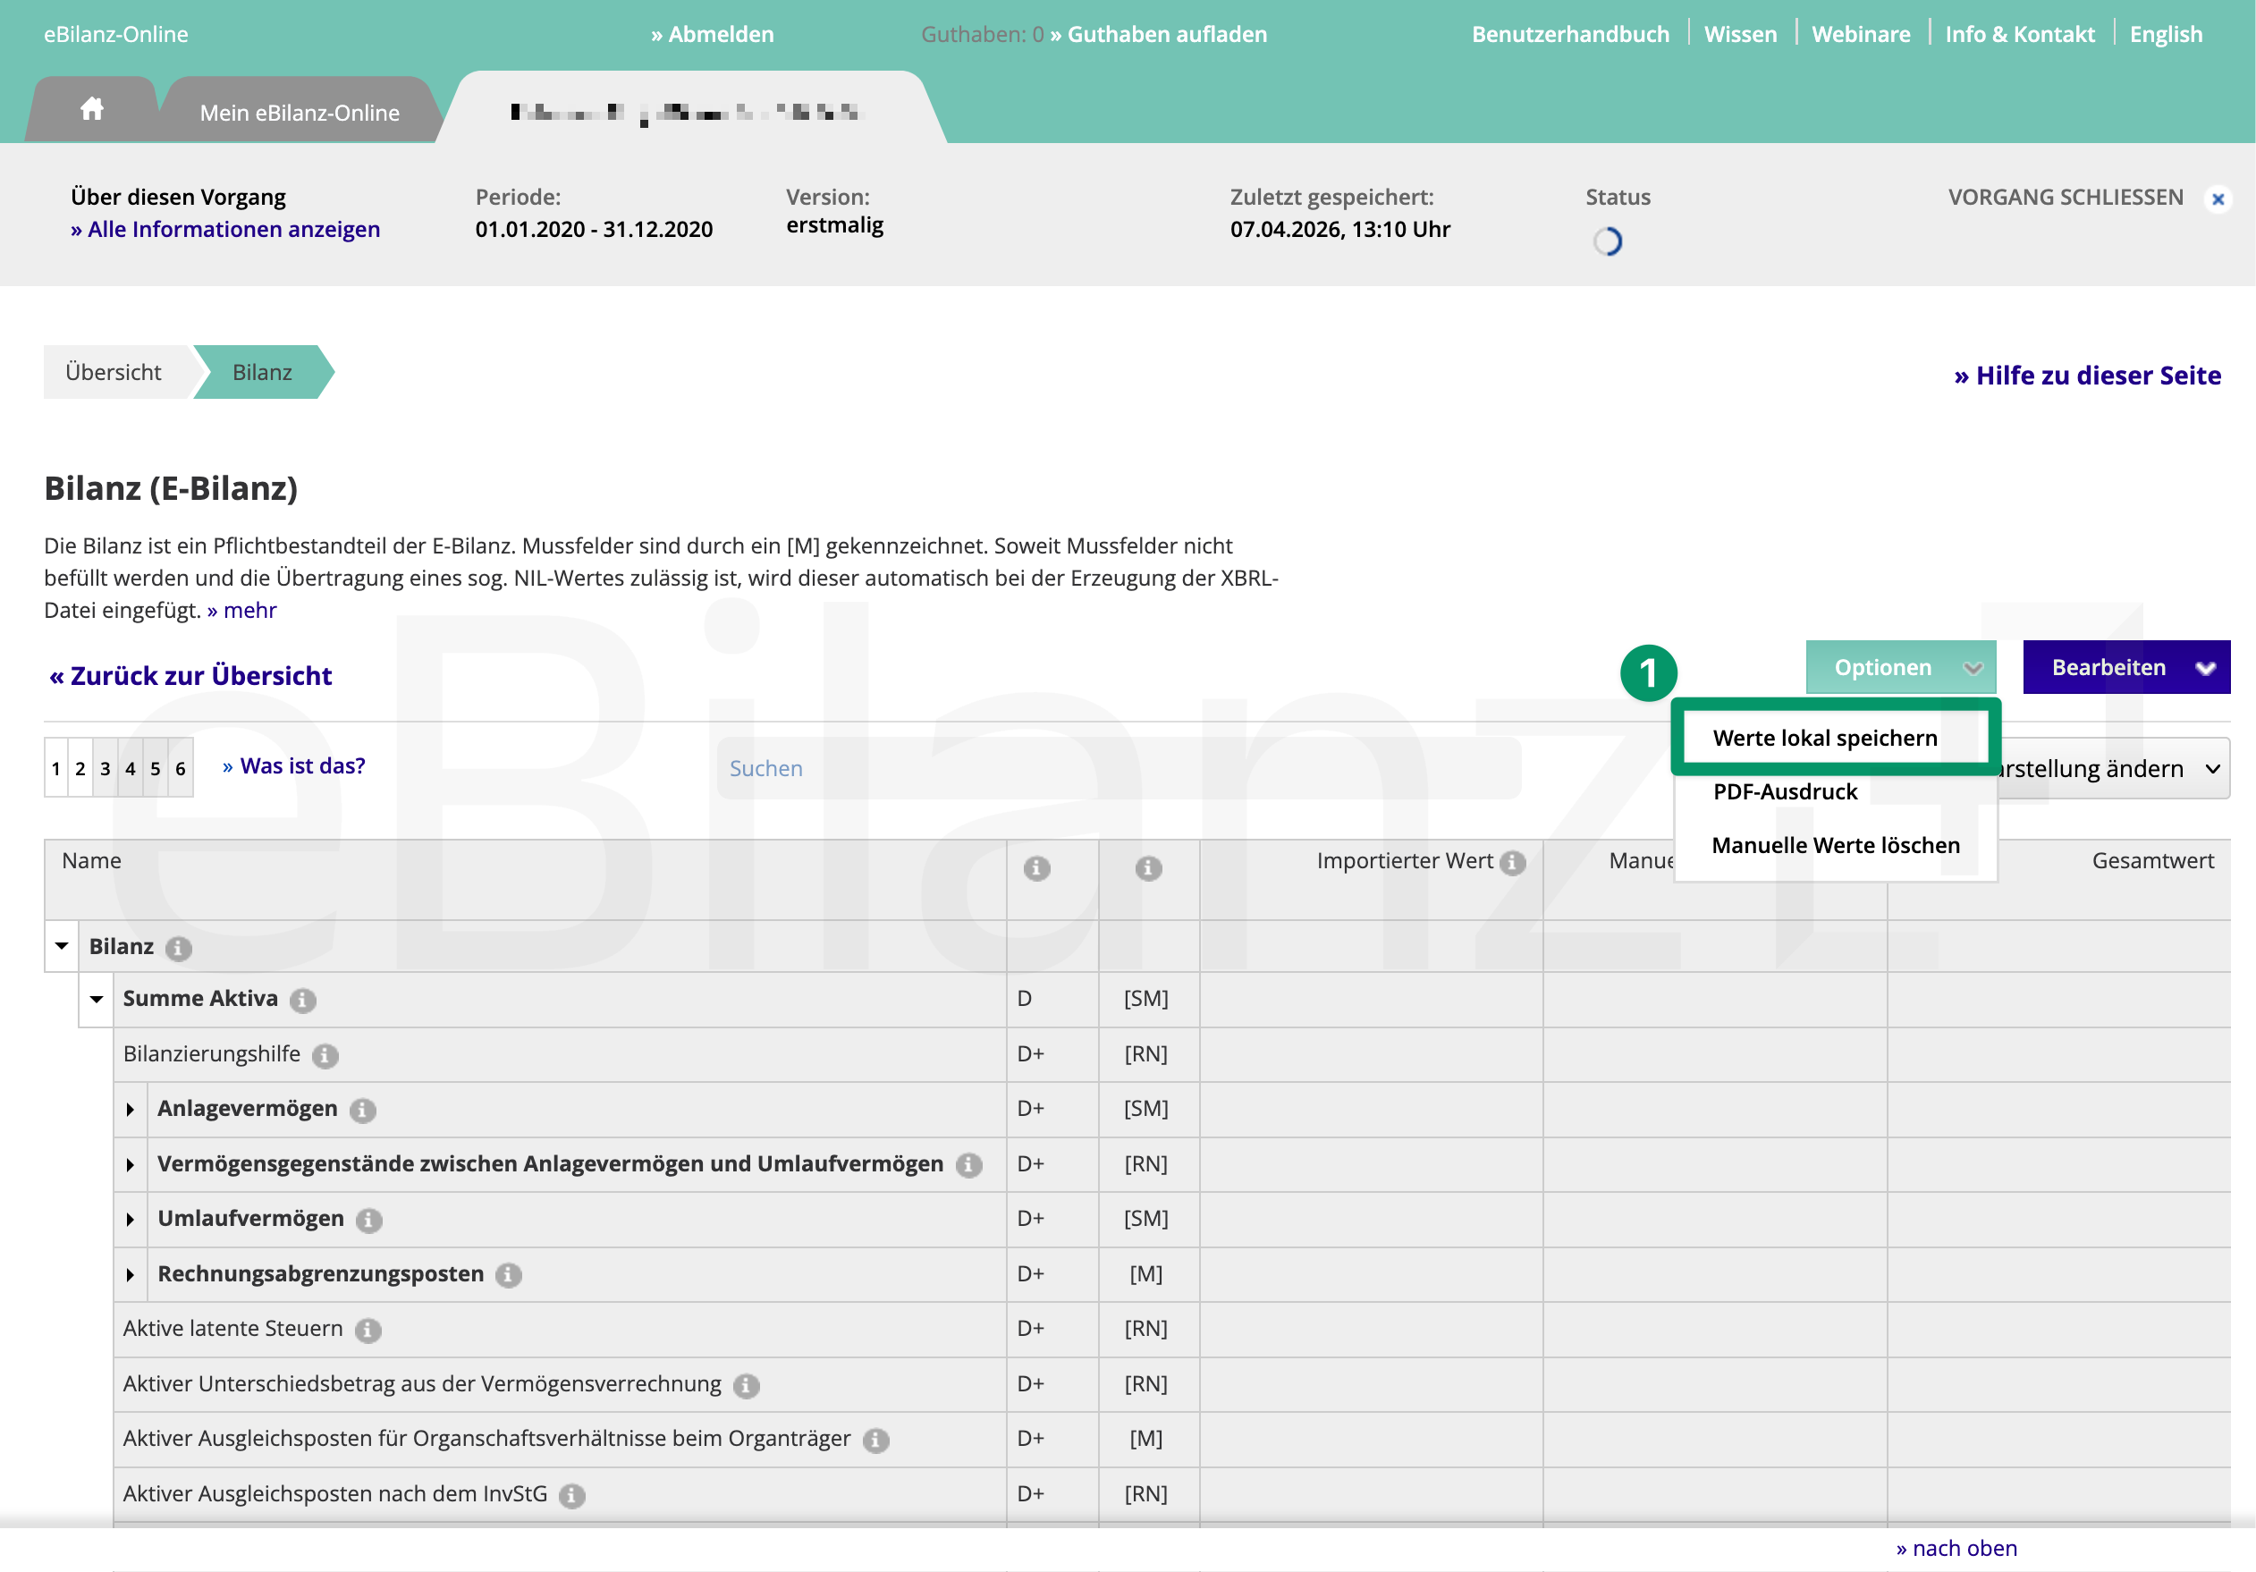Open the home tab icon
Screen dimensions: 2256x1572
91,109
